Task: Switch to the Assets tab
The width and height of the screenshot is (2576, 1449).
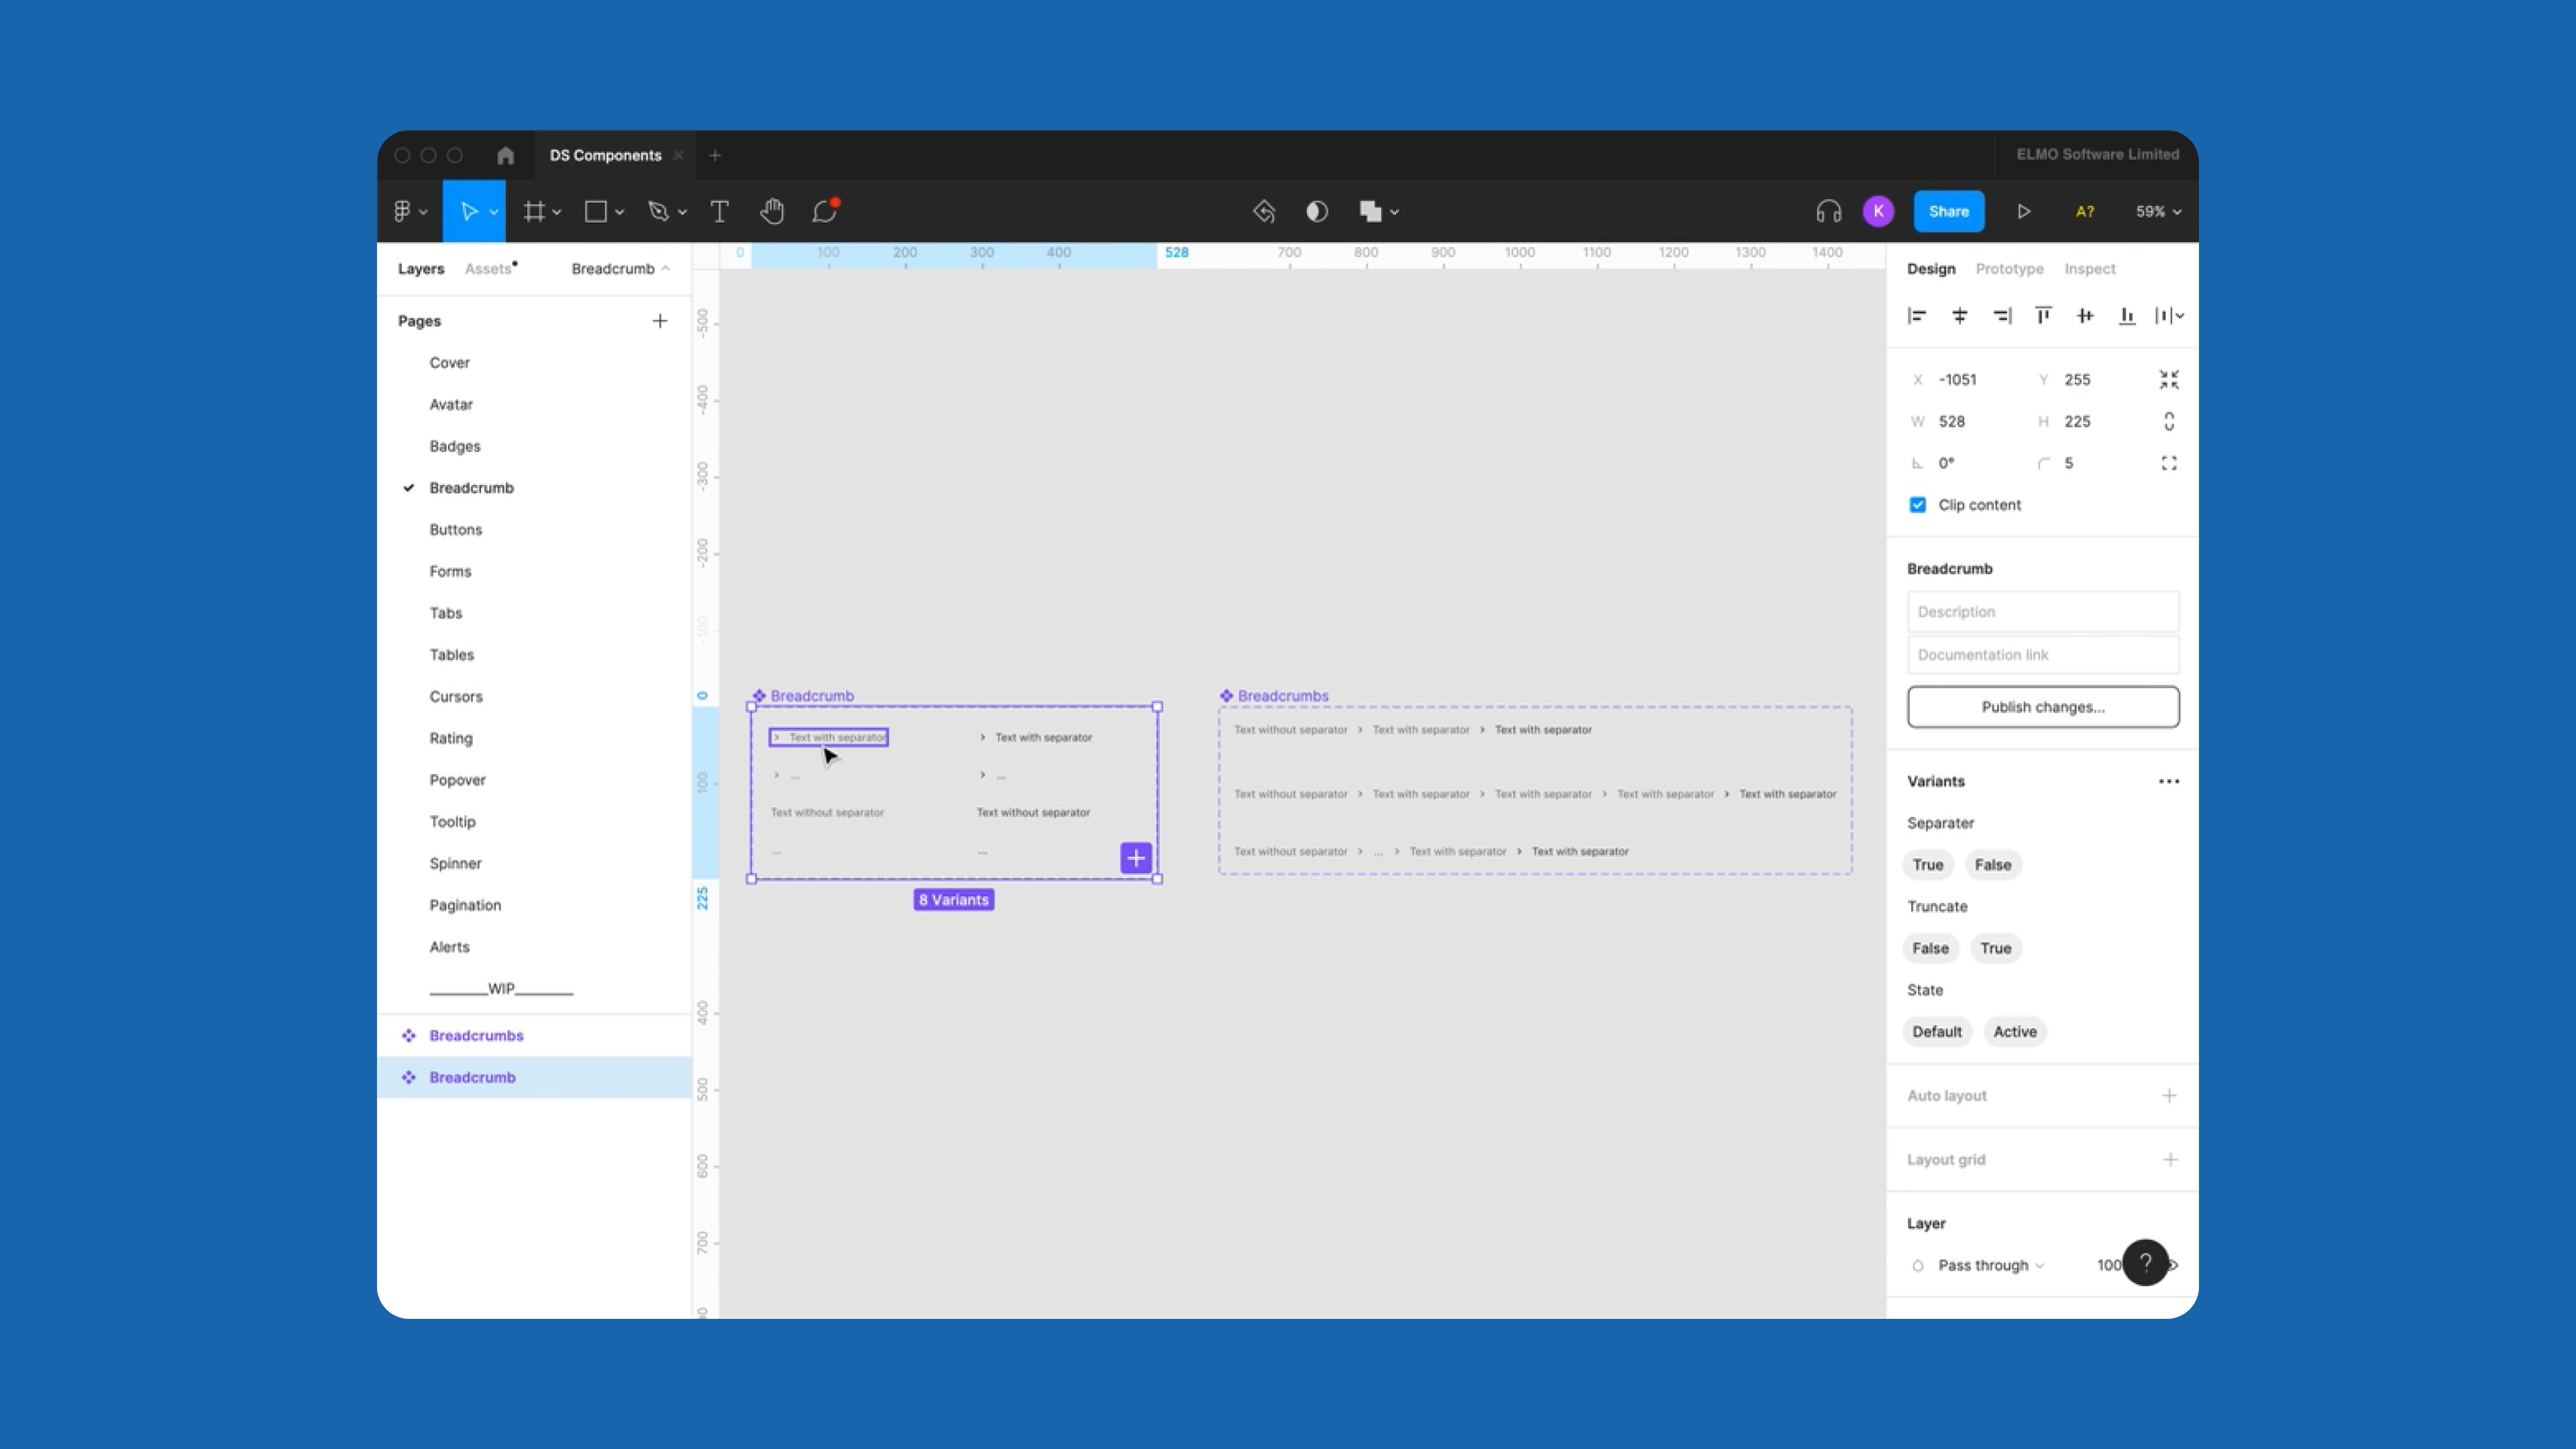Action: (x=488, y=269)
